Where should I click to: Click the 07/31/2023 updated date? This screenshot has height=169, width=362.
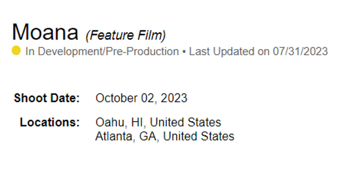click(x=300, y=52)
